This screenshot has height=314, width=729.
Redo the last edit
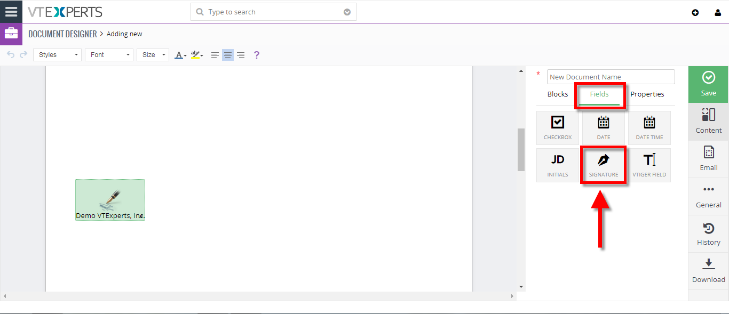23,54
